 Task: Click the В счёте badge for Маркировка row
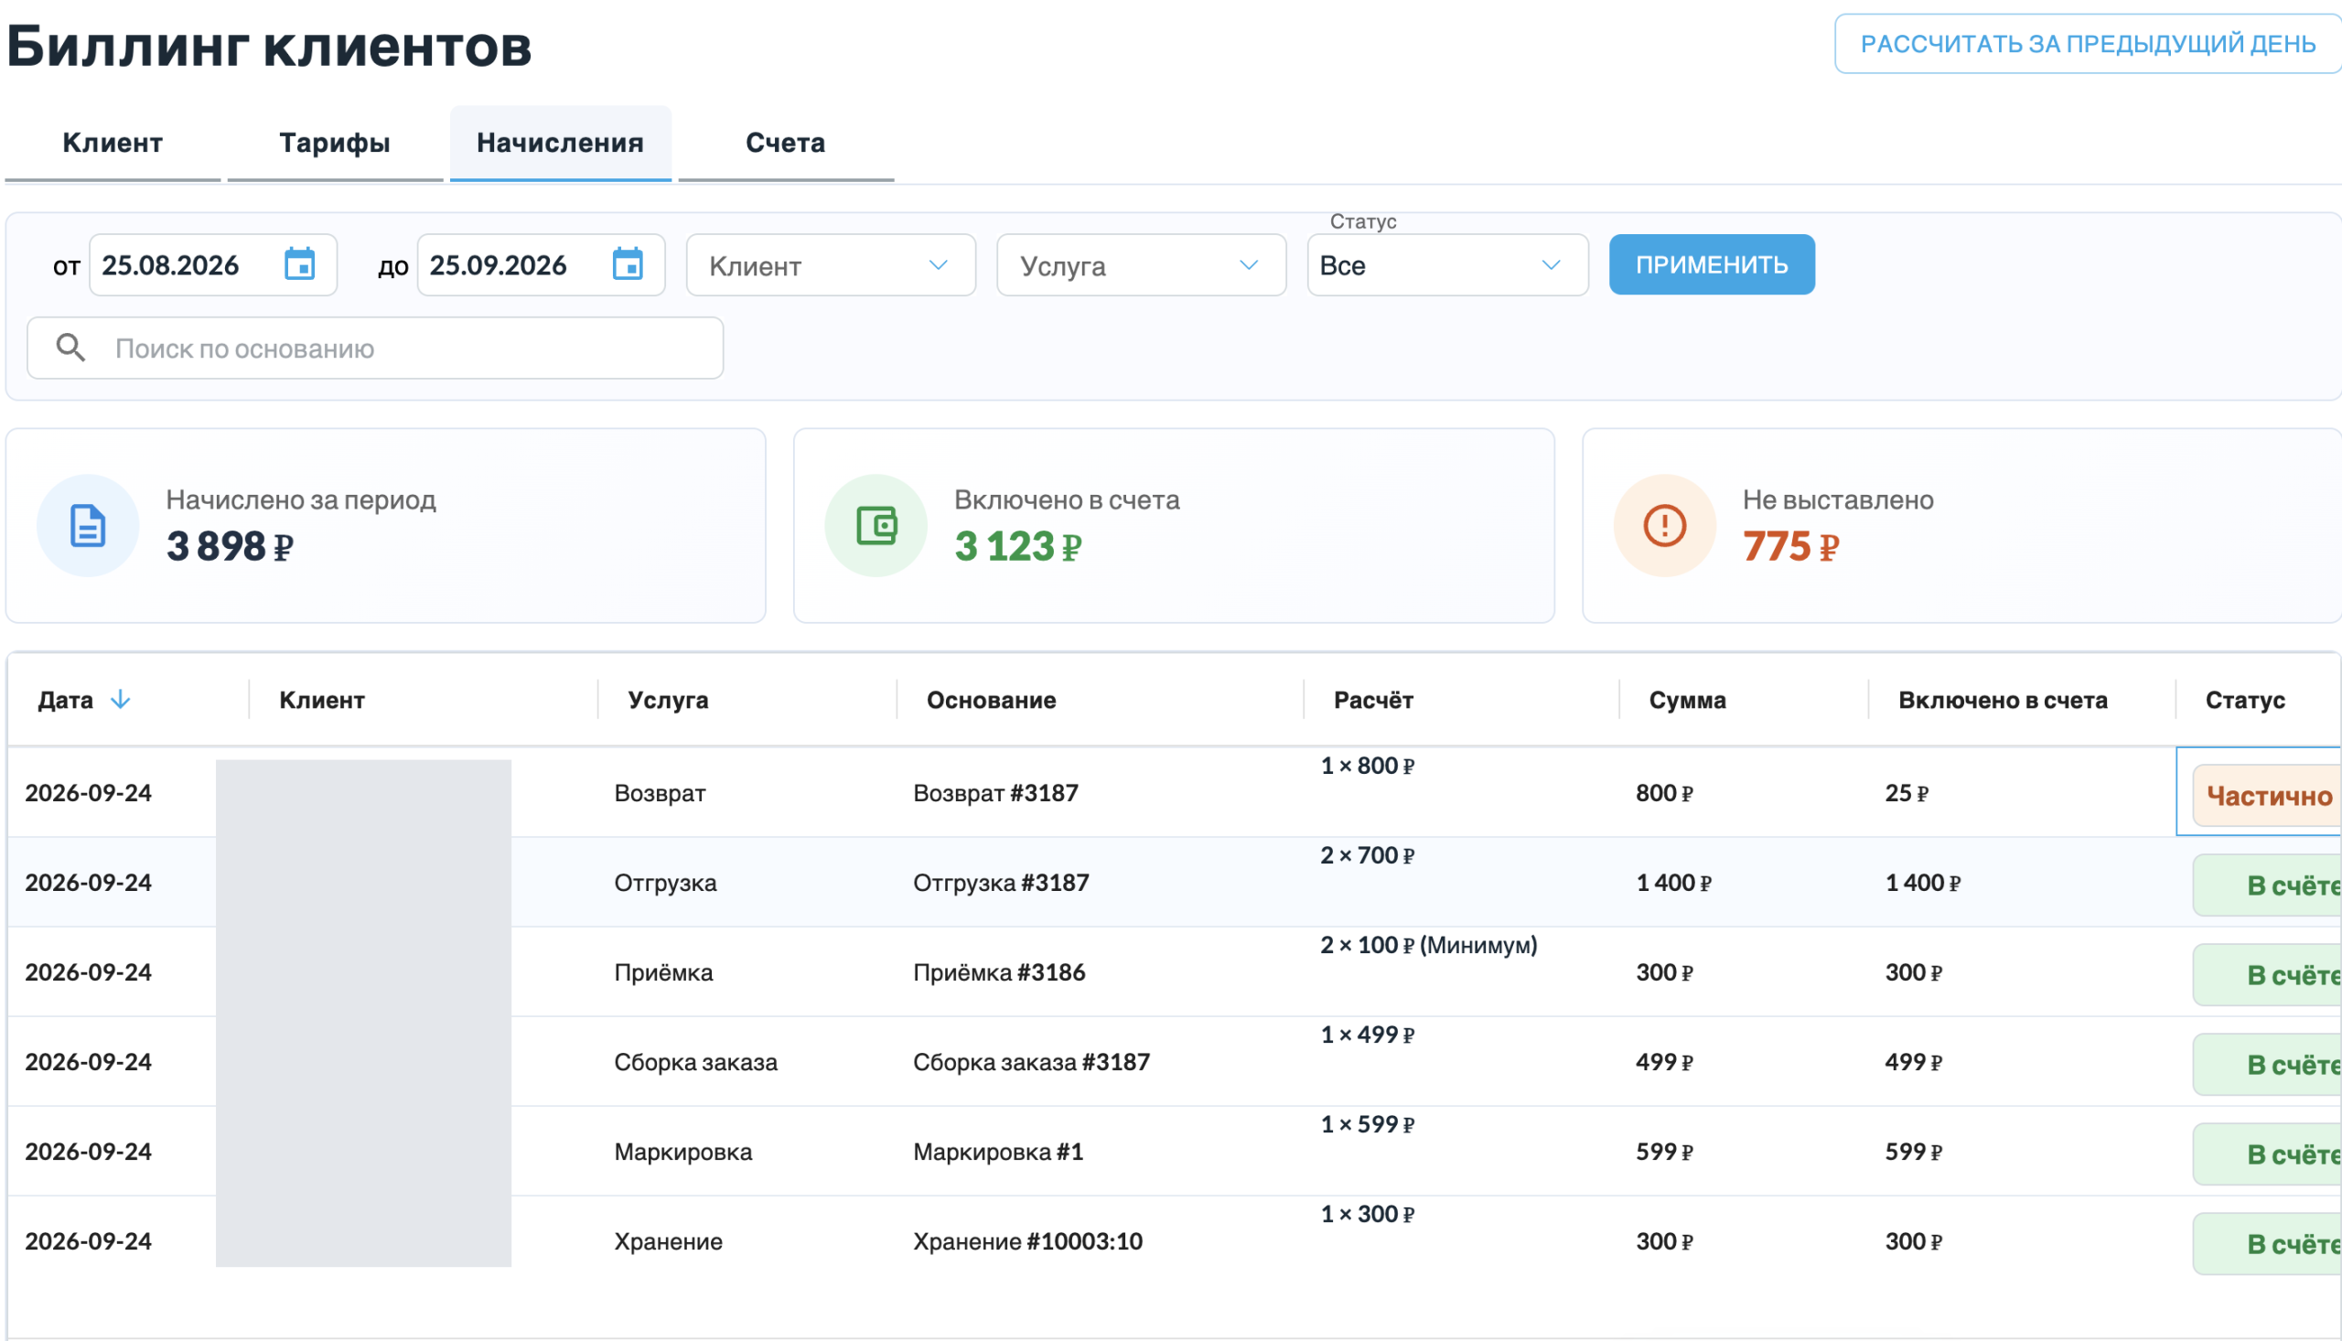point(2267,1154)
